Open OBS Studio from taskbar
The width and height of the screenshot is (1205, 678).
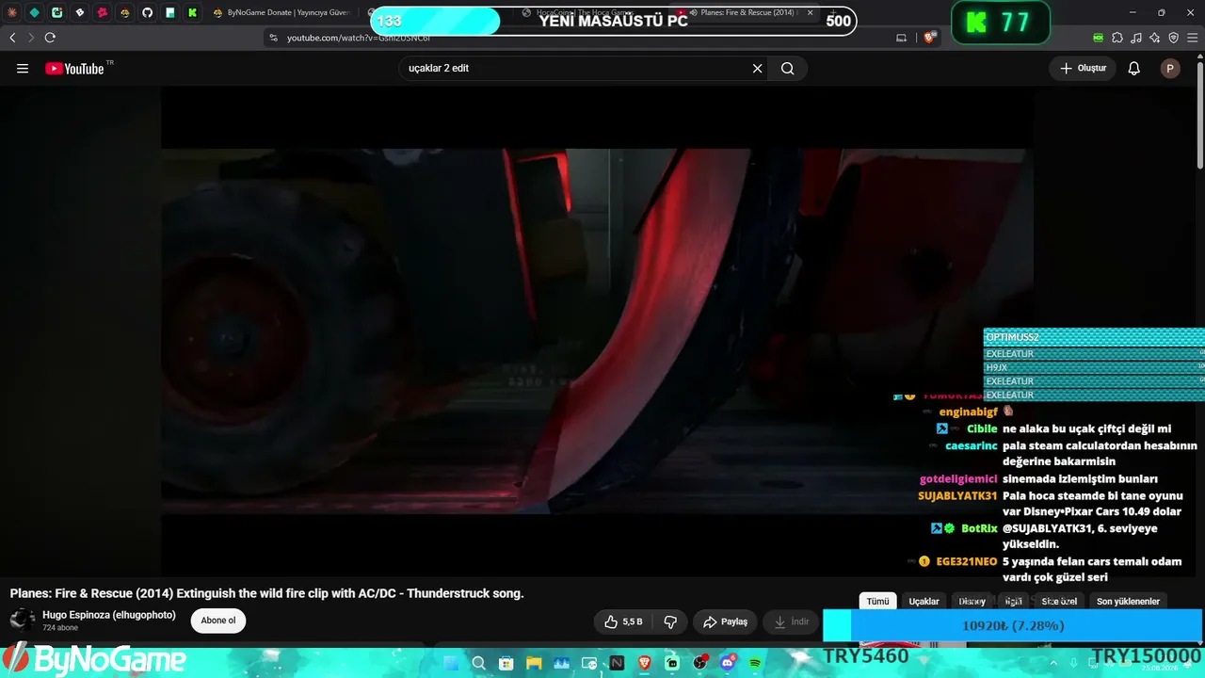click(x=700, y=663)
